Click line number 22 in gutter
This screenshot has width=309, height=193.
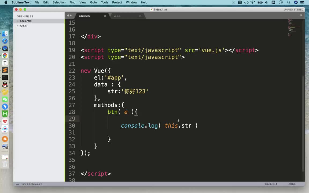coord(72,71)
